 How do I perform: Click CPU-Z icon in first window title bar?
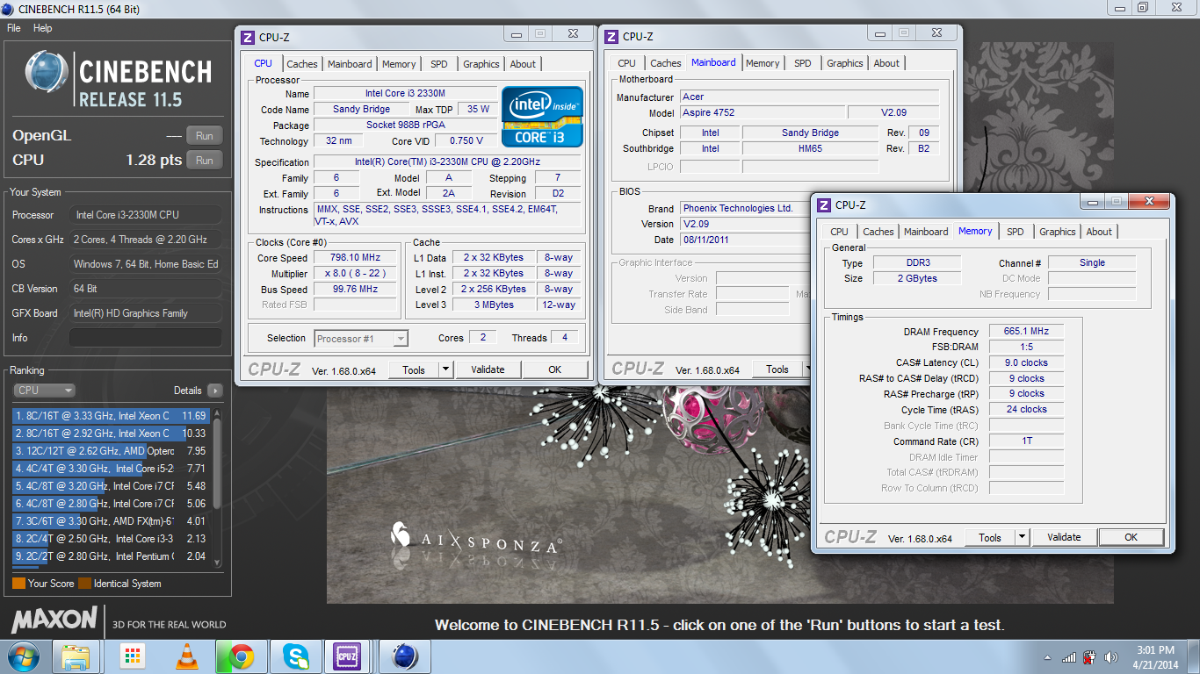[x=247, y=37]
